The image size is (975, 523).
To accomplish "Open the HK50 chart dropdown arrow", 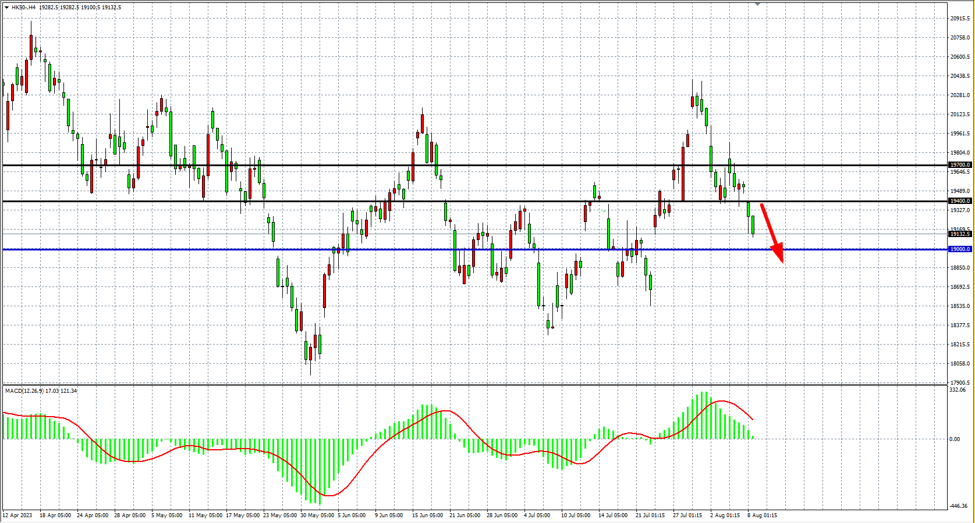I will [6, 8].
